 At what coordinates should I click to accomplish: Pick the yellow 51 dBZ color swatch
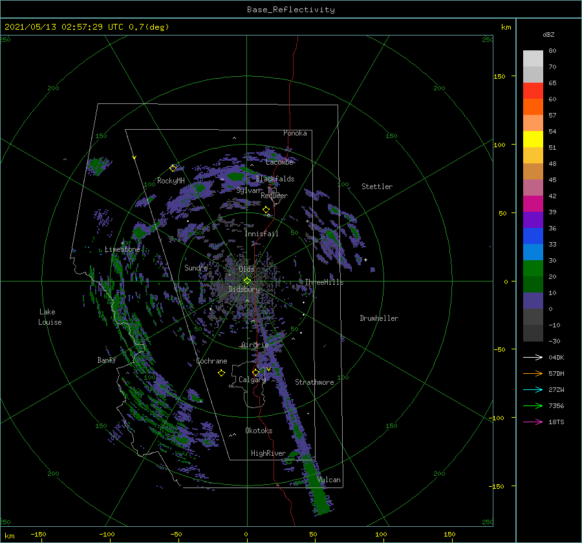[533, 139]
